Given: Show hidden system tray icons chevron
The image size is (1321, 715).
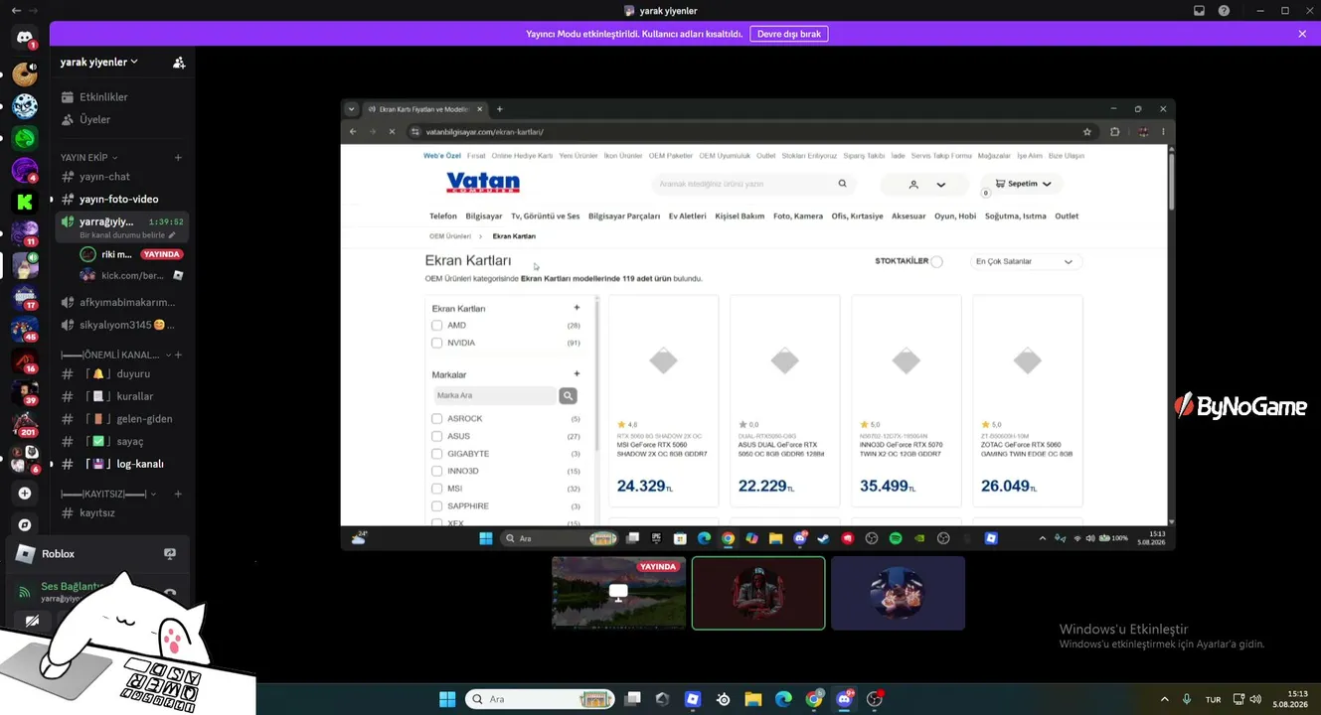Looking at the screenshot, I should coord(1164,699).
